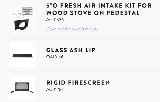Click the "Wood Stove on Pedestal" title line
160x102 pixels.
93,13
